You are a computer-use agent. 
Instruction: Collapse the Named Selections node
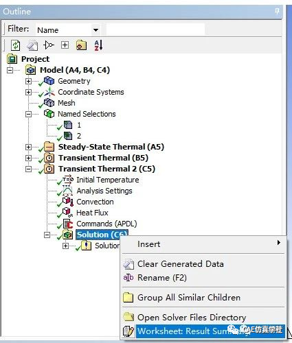28,114
